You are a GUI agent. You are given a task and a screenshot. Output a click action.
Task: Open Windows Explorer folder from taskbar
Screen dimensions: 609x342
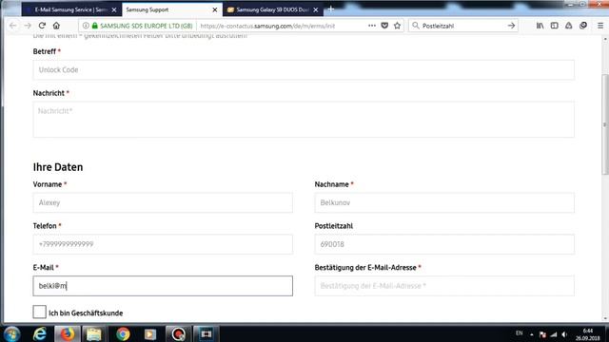(x=94, y=333)
